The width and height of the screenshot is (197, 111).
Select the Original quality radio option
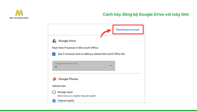(x=54, y=101)
